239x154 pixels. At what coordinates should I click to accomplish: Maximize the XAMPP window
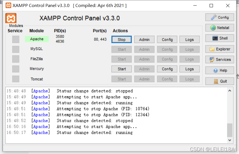pyautogui.click(x=211, y=6)
